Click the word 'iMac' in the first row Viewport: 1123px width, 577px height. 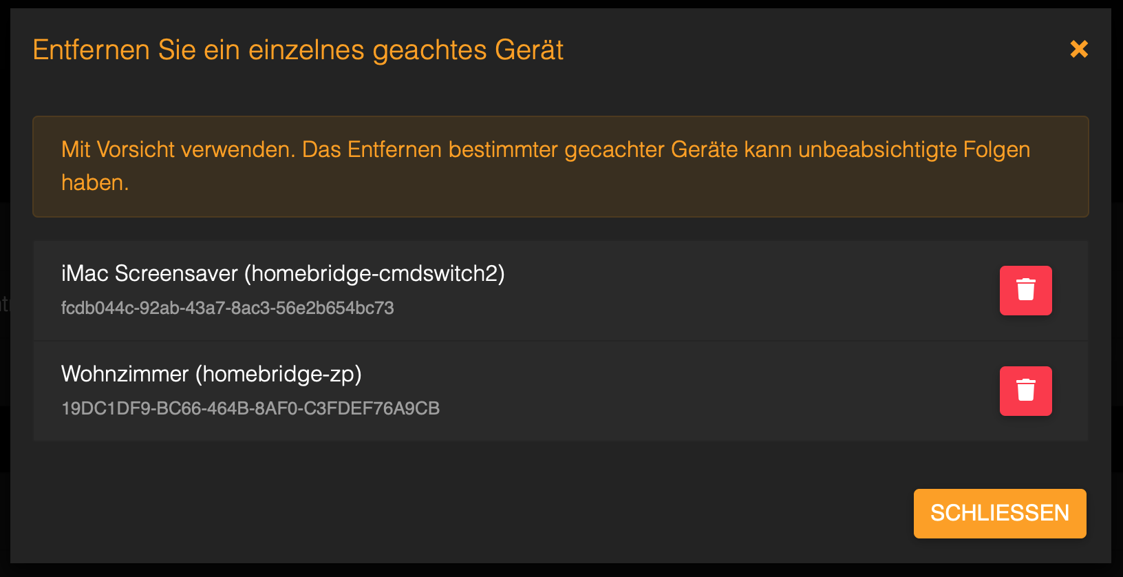coord(85,273)
